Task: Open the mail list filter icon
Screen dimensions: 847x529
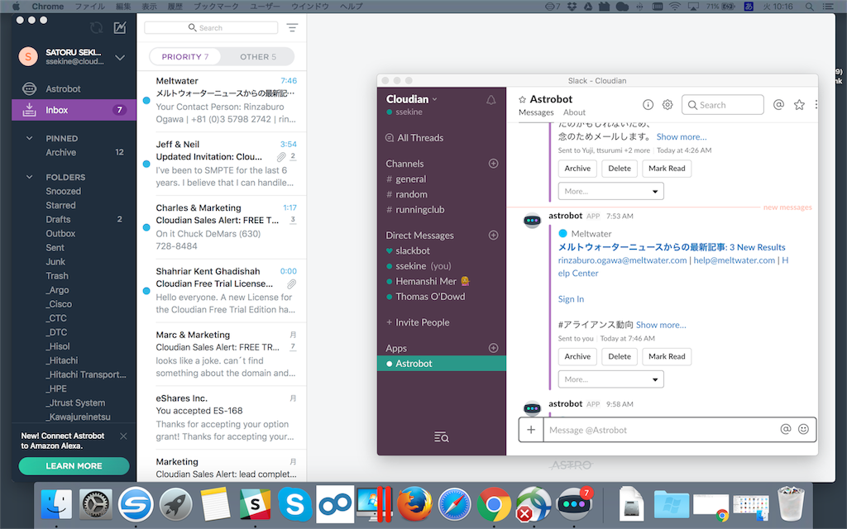Action: click(x=292, y=27)
